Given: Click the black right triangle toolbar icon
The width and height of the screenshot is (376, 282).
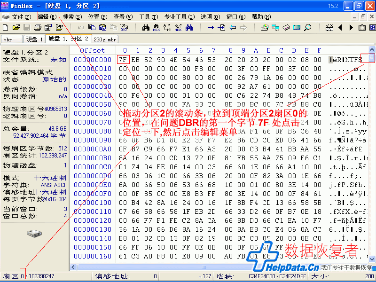Looking at the screenshot, I should (x=351, y=28).
